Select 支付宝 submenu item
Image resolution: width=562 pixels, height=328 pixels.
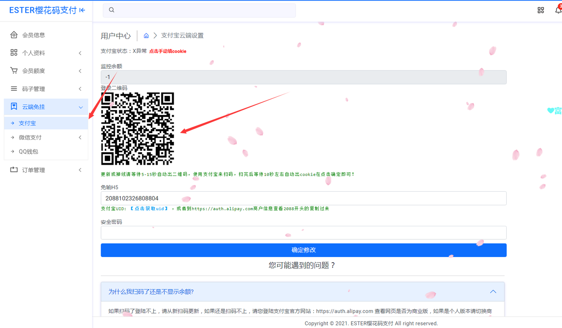coord(46,123)
